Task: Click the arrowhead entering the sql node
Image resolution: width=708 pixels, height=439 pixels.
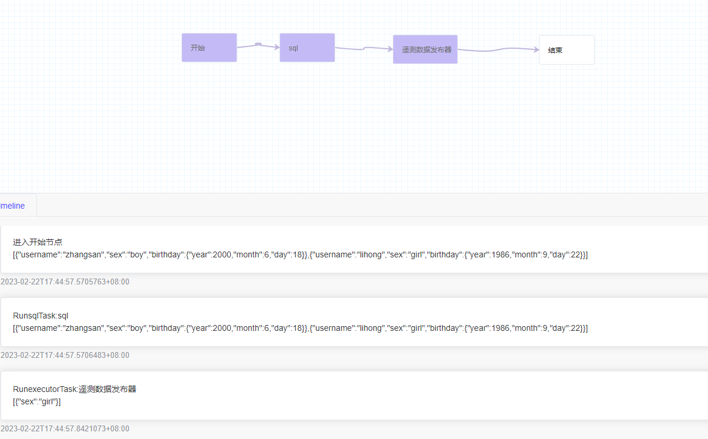Action: [x=276, y=47]
